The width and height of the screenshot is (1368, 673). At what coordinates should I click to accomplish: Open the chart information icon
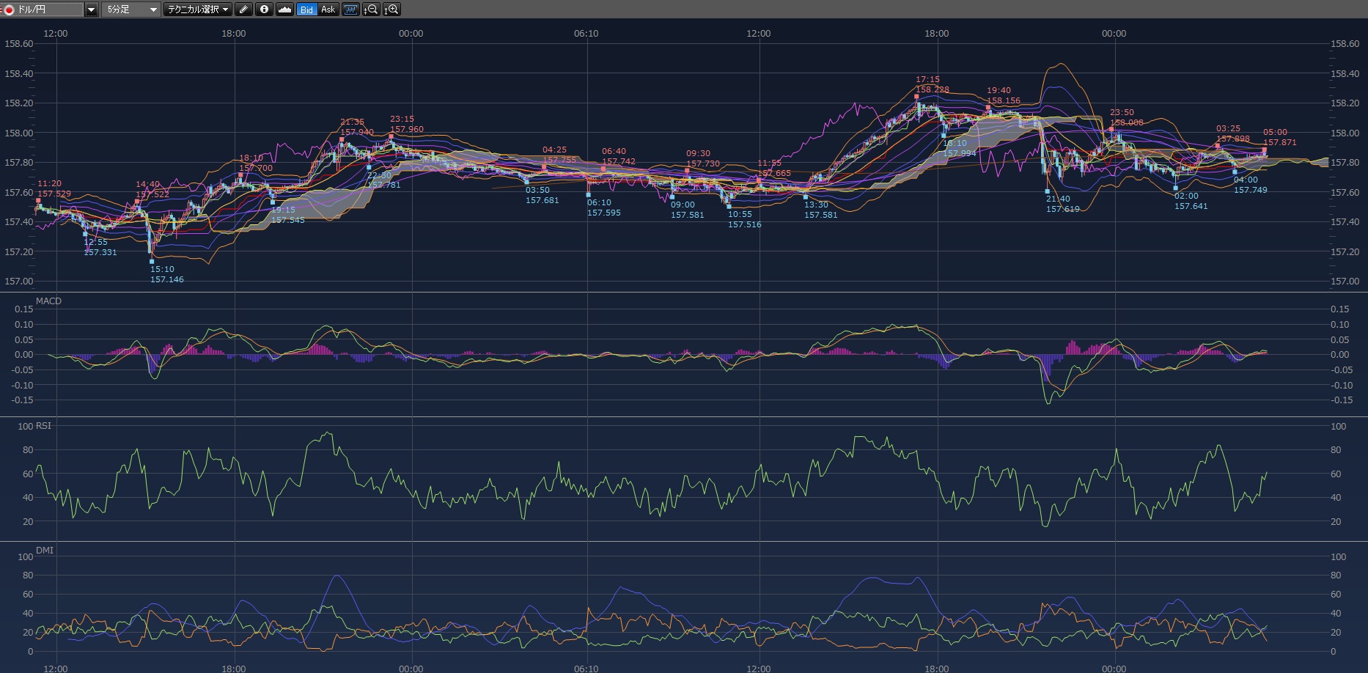(x=264, y=10)
